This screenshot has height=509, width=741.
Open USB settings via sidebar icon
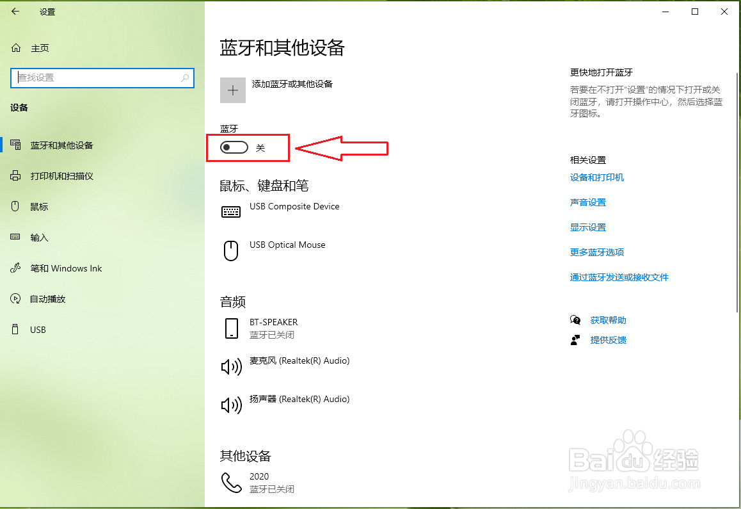(15, 329)
